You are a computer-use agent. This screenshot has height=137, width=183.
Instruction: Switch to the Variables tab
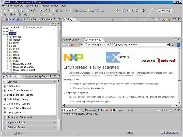pyautogui.click(x=30, y=76)
